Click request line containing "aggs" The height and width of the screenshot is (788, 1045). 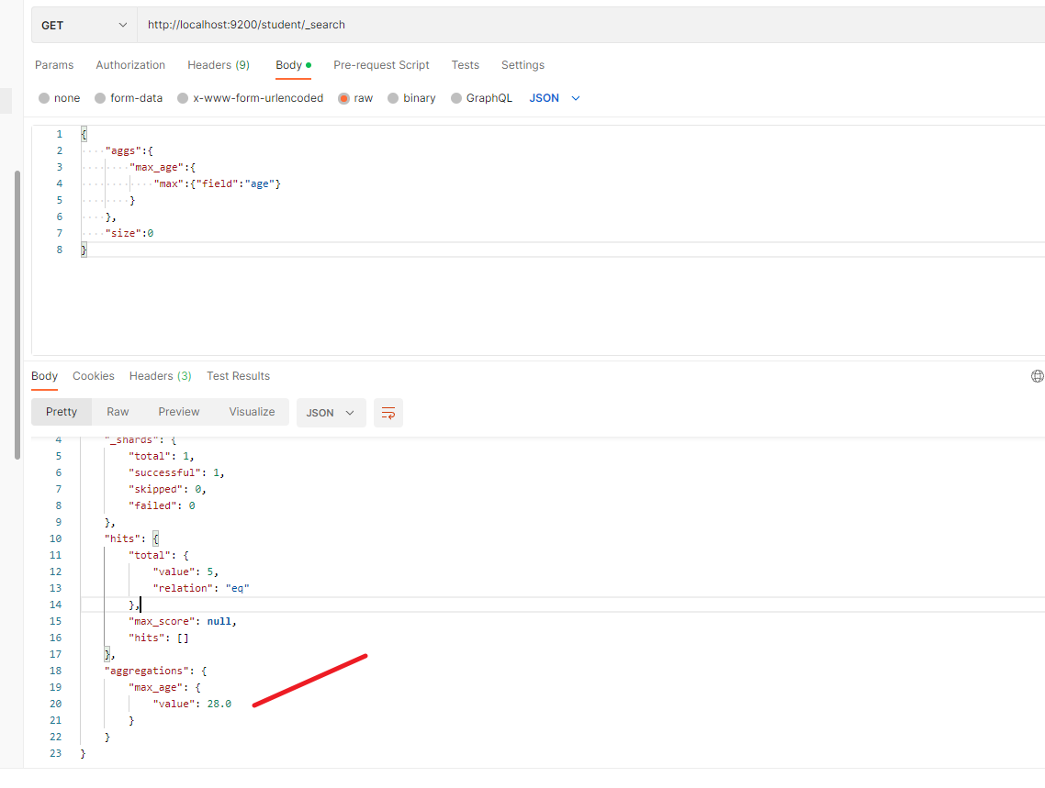pyautogui.click(x=129, y=150)
